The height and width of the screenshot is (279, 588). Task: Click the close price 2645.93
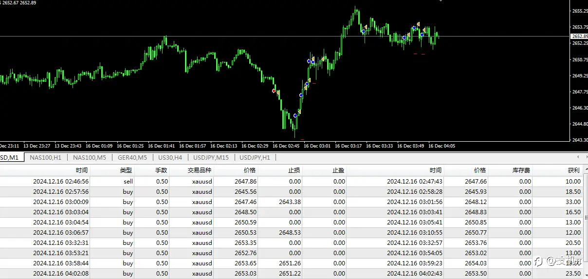(476, 191)
